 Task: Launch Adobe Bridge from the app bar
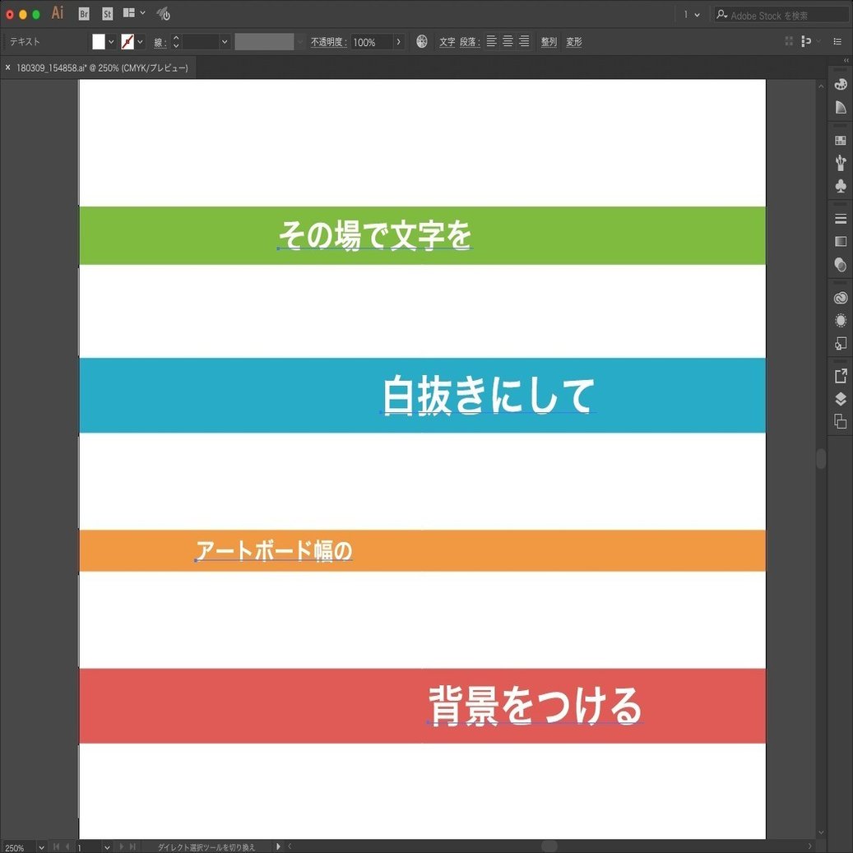pos(83,14)
